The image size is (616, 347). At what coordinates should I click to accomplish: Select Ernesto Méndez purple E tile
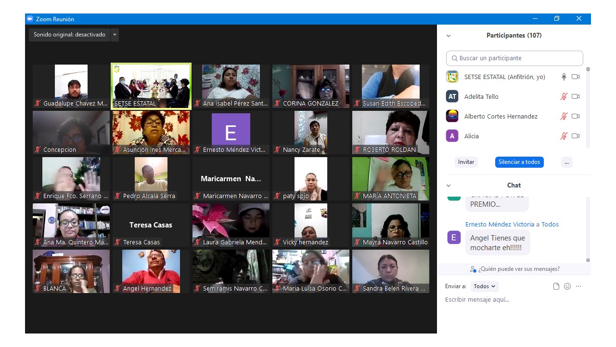click(231, 133)
